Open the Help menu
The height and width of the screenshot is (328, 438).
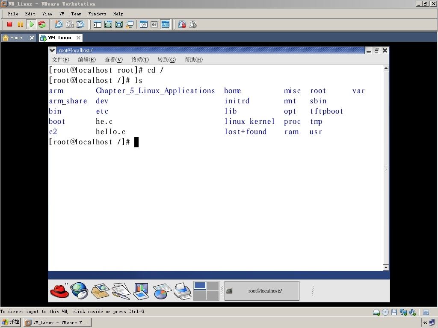118,14
